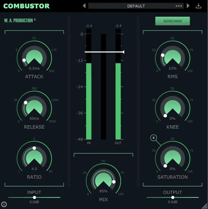Click the 0.5ms Attack value
The height and width of the screenshot is (209, 208).
pos(34,68)
